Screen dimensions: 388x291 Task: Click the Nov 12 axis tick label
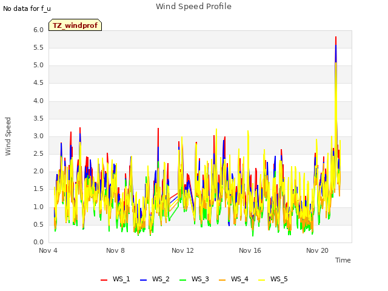point(182,250)
